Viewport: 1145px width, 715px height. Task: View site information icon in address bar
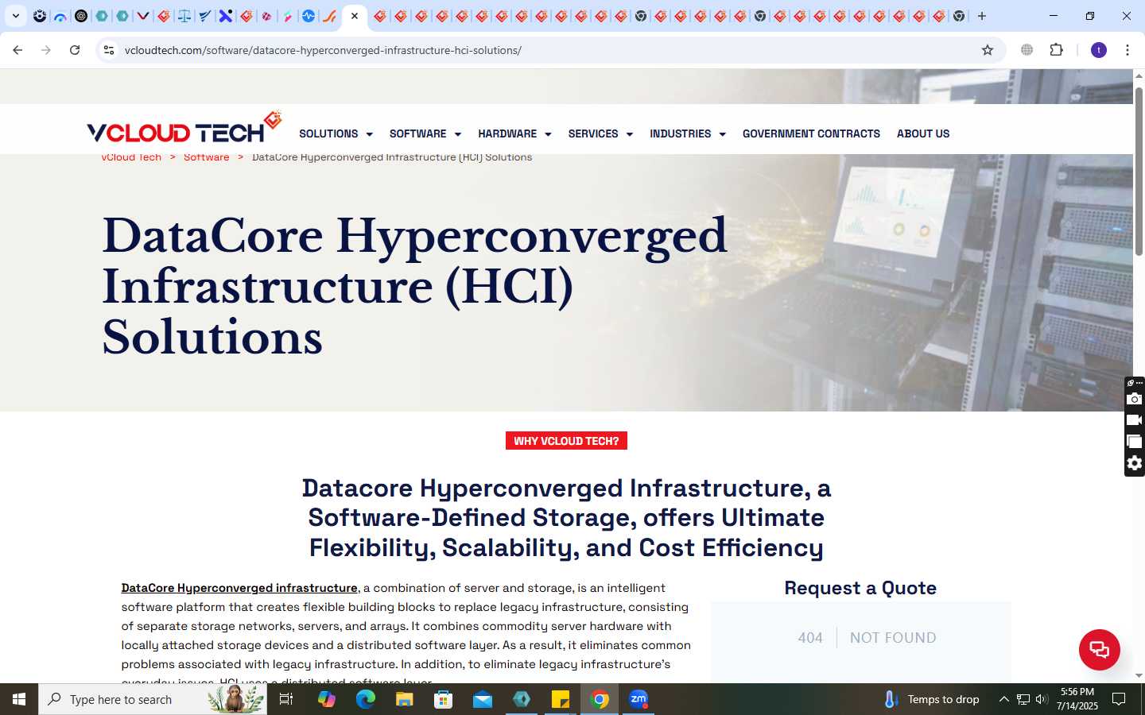pyautogui.click(x=109, y=50)
